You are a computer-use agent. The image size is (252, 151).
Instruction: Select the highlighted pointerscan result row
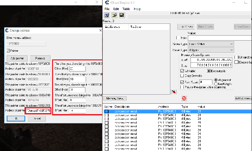[177, 111]
